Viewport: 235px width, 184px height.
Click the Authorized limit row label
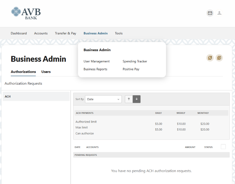click(x=86, y=122)
